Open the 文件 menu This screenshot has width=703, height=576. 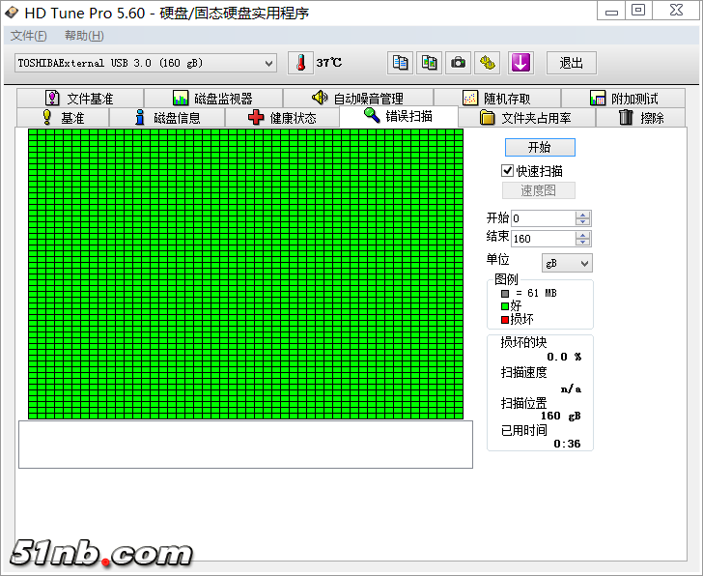click(x=28, y=36)
